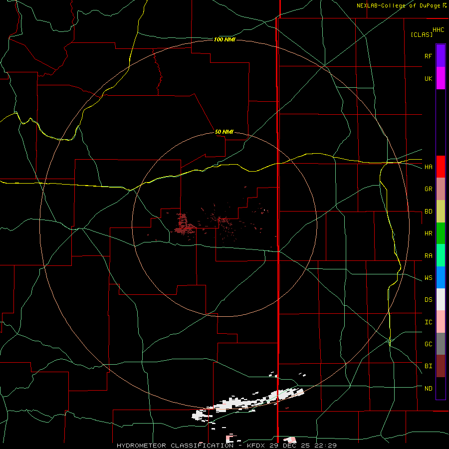Viewport: 449px width, 449px height.
Task: Click the ND black legend swatch
Action: (441, 388)
